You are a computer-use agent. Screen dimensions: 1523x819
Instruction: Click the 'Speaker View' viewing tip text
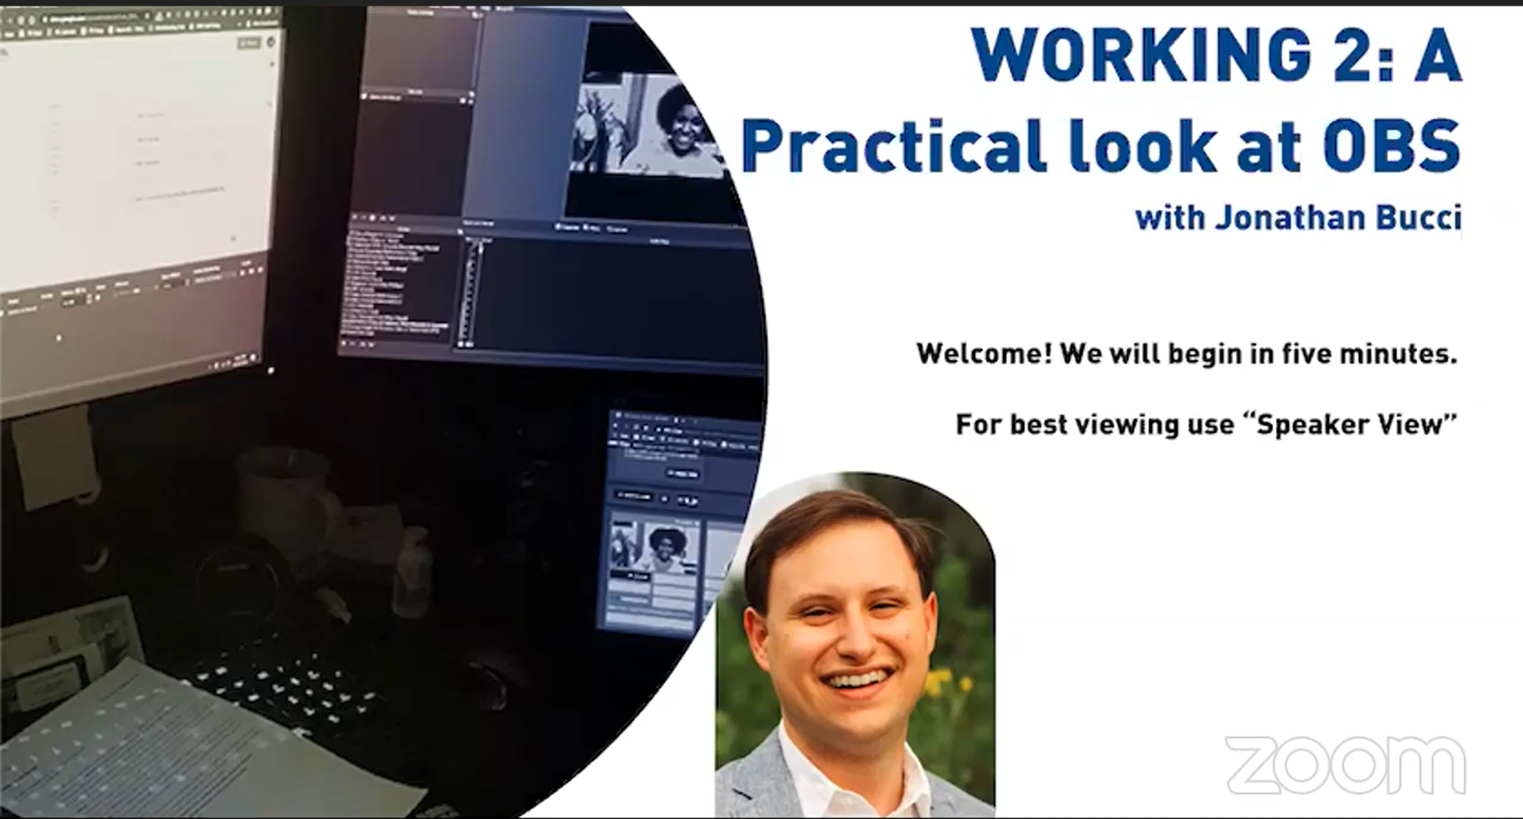click(x=1206, y=424)
